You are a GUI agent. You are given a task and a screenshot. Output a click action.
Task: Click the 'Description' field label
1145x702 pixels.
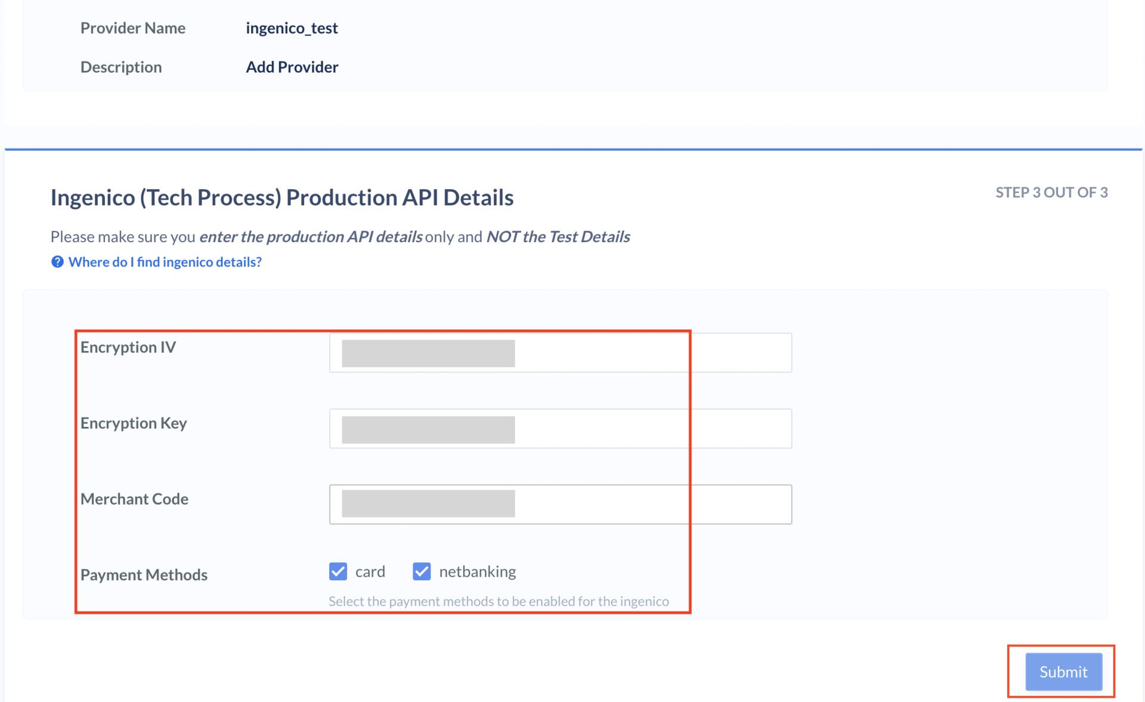coord(121,67)
